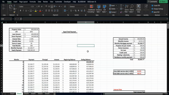Viewport: 169px width, 95px height.
Task: Add new sheet with plus icon
Action: 55,94
